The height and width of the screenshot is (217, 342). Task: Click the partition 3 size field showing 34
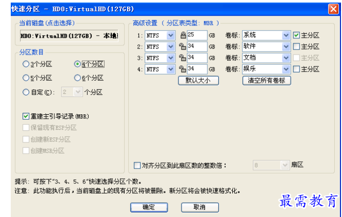tap(197, 58)
